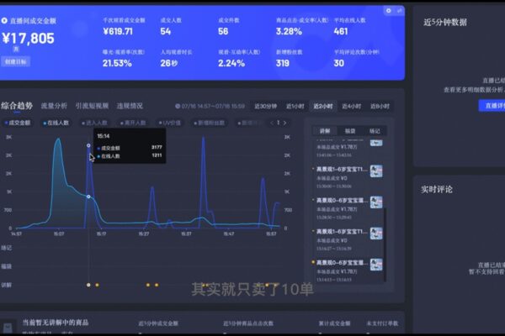505x336 pixels.
Task: Click the 近5分钟成交金额 column label
Action: [x=158, y=323]
